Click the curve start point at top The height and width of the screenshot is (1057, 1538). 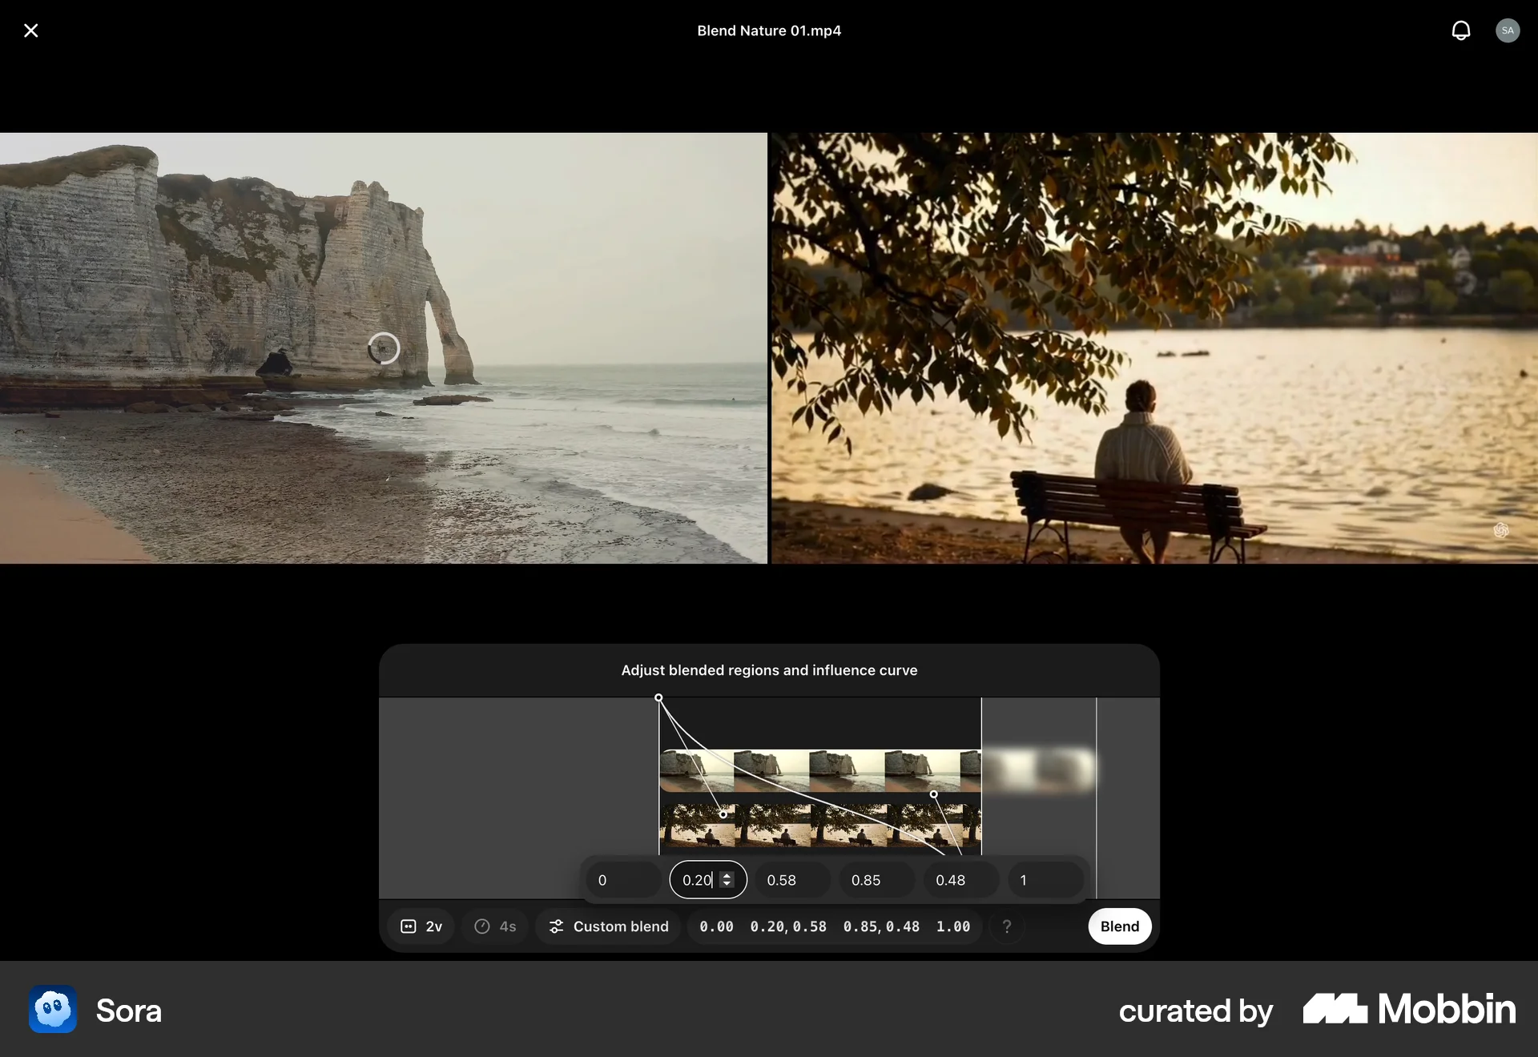coord(658,698)
